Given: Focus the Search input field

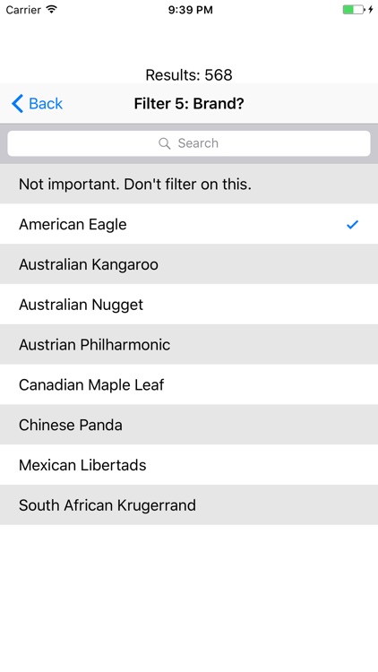Looking at the screenshot, I should point(189,143).
